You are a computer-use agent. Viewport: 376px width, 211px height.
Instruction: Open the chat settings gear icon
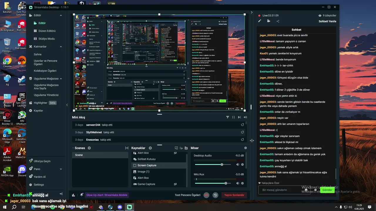(x=315, y=190)
